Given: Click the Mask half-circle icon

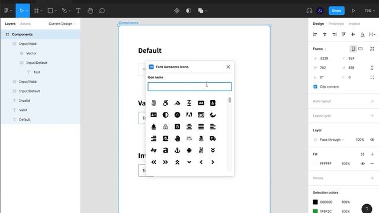Looking at the screenshot, I should pyautogui.click(x=188, y=11).
